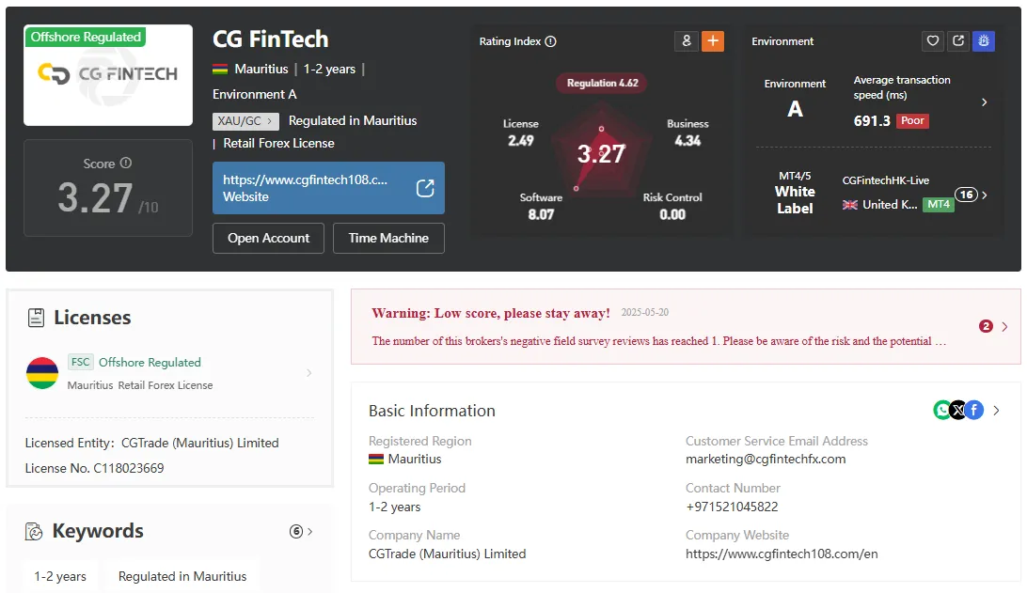The width and height of the screenshot is (1027, 593).
Task: Click the heart favorite icon
Action: pyautogui.click(x=933, y=41)
